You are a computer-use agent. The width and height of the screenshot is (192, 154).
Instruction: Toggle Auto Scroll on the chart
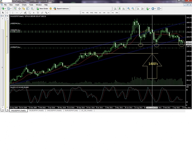138,9
